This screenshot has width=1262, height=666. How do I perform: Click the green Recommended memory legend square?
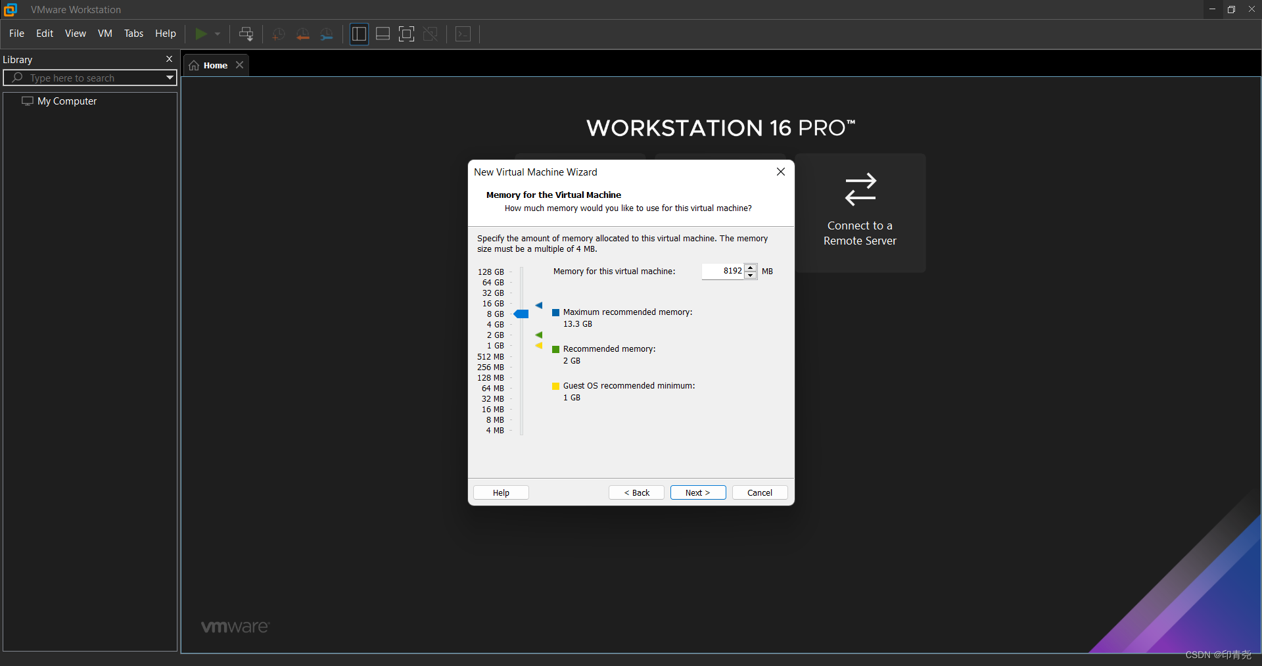556,349
